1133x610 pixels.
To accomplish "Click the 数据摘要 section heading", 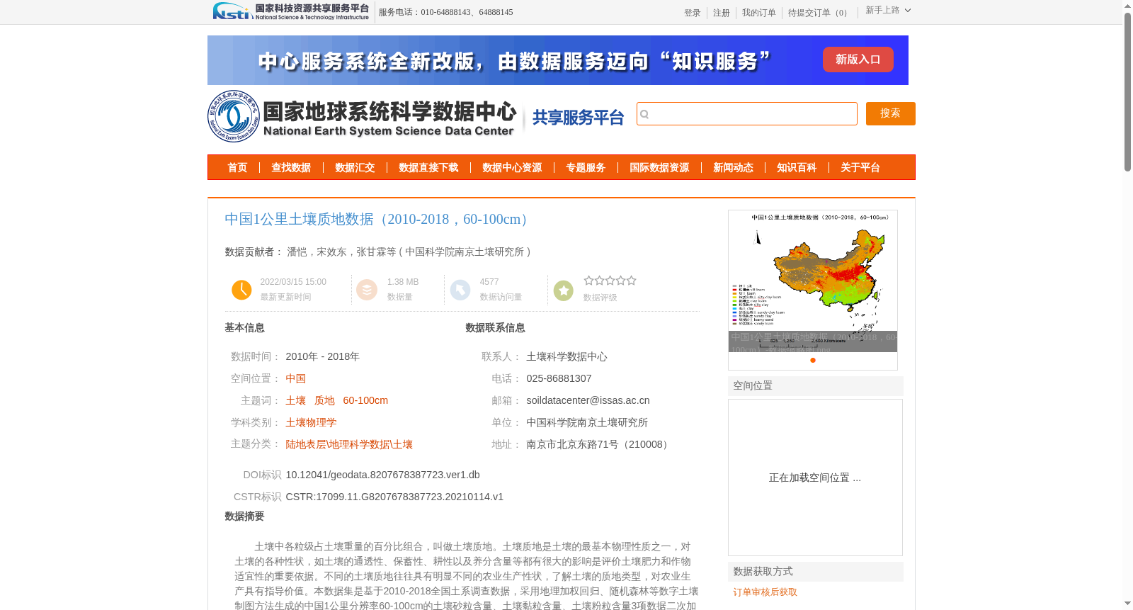I will (x=244, y=516).
